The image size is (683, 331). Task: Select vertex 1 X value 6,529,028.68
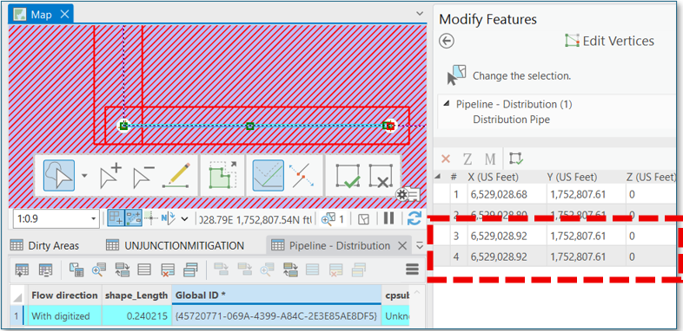pyautogui.click(x=499, y=195)
